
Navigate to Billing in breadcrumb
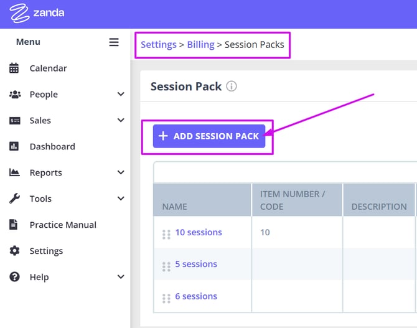200,45
